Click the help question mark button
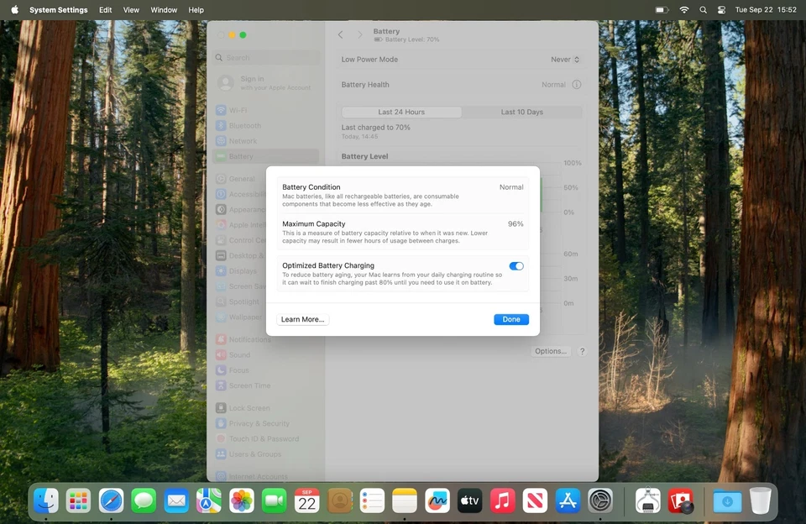Screen dimensions: 806x524 [x=582, y=351]
